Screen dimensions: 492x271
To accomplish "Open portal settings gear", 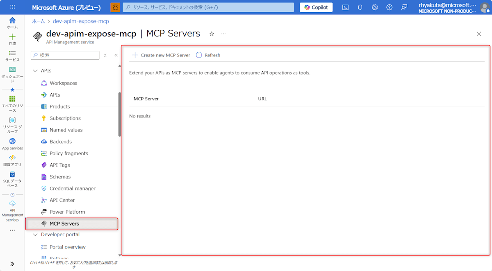I will (x=375, y=7).
